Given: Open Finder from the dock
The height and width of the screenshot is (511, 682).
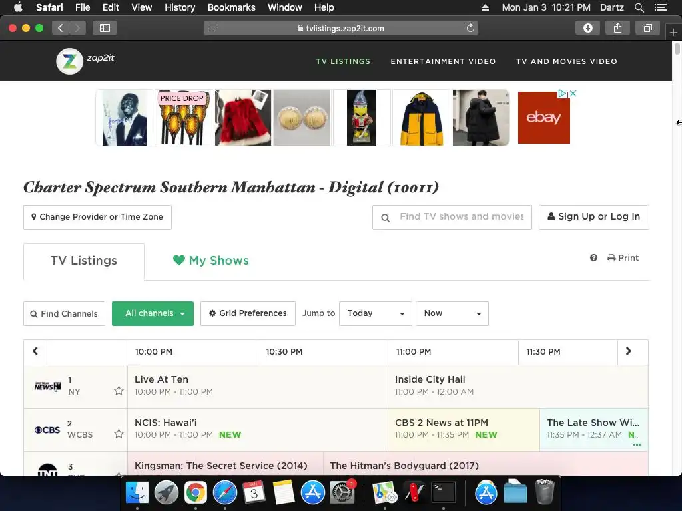Looking at the screenshot, I should coord(137,493).
